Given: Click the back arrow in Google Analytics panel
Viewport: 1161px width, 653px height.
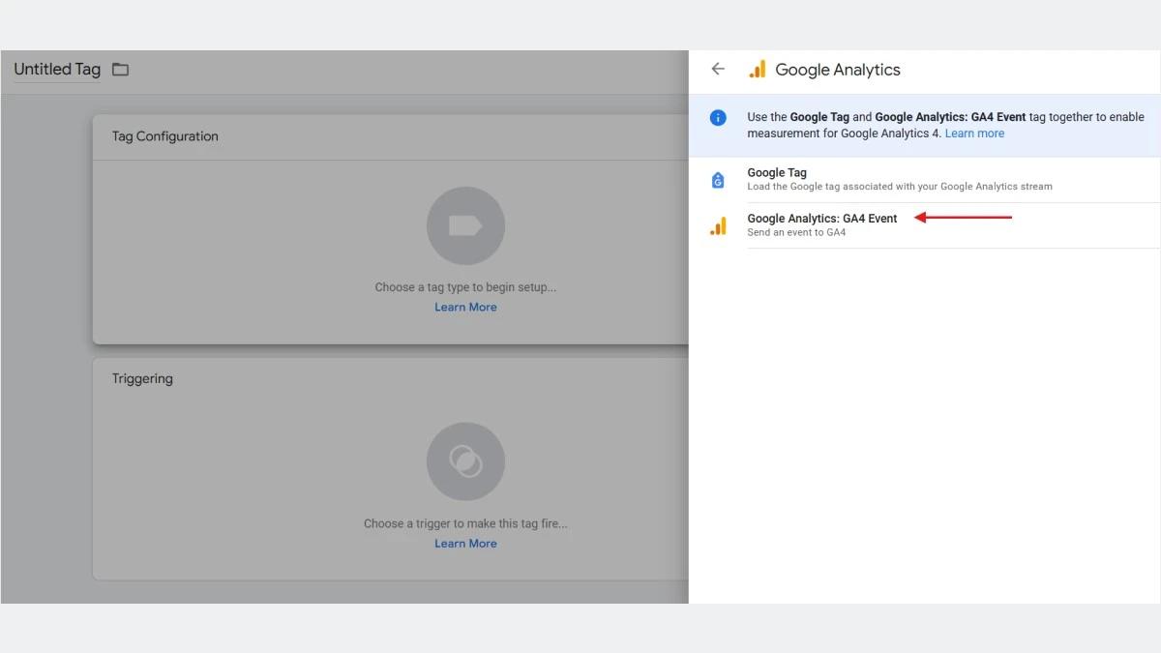Looking at the screenshot, I should click(718, 70).
